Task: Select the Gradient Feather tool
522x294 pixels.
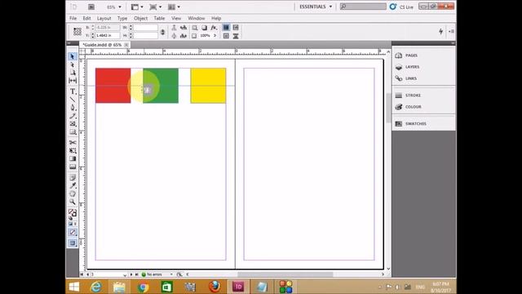Action: pos(73,167)
